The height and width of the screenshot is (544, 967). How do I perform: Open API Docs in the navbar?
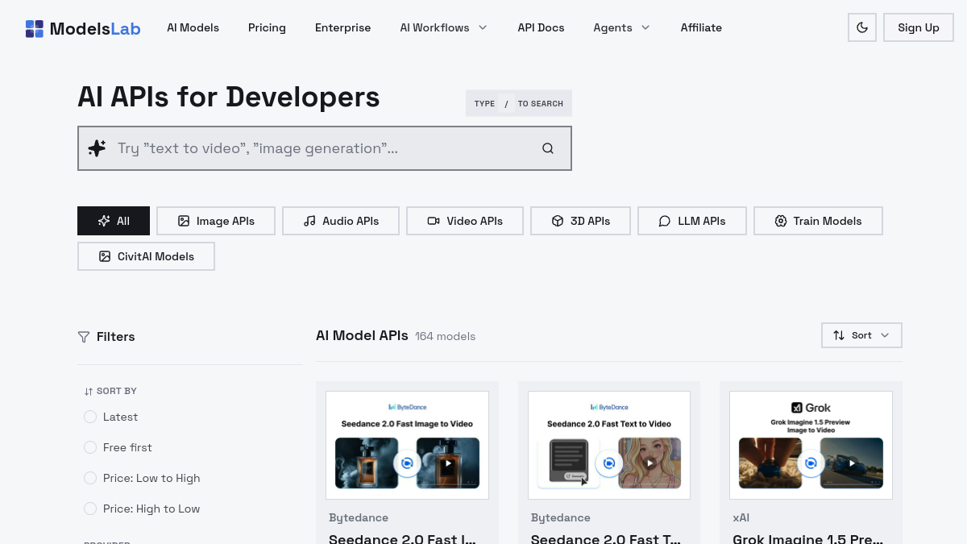(541, 27)
